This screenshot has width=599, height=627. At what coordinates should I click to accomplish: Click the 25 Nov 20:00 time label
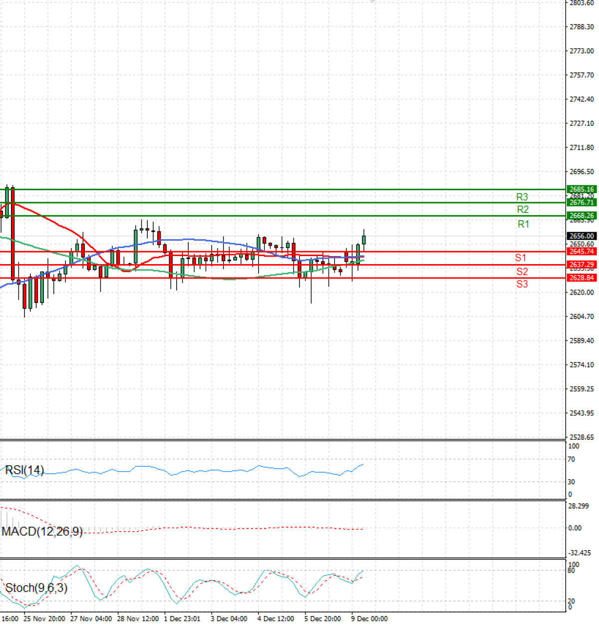click(44, 619)
